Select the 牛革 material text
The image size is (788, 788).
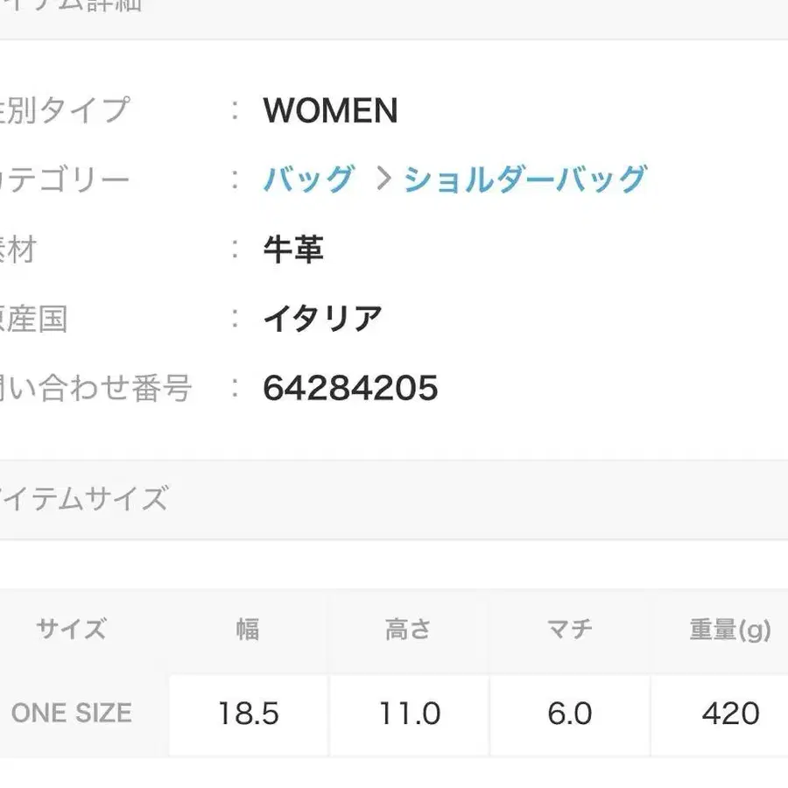293,249
